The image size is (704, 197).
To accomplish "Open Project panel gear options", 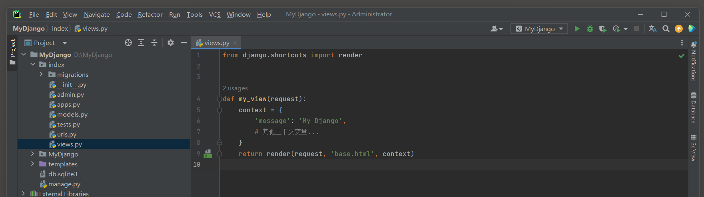I will 171,43.
